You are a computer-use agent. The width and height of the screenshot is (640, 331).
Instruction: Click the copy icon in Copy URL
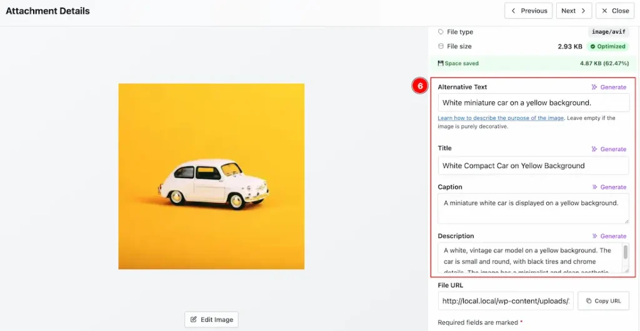click(x=589, y=301)
